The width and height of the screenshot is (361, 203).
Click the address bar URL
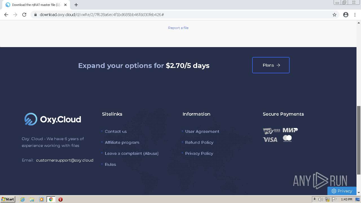point(102,15)
